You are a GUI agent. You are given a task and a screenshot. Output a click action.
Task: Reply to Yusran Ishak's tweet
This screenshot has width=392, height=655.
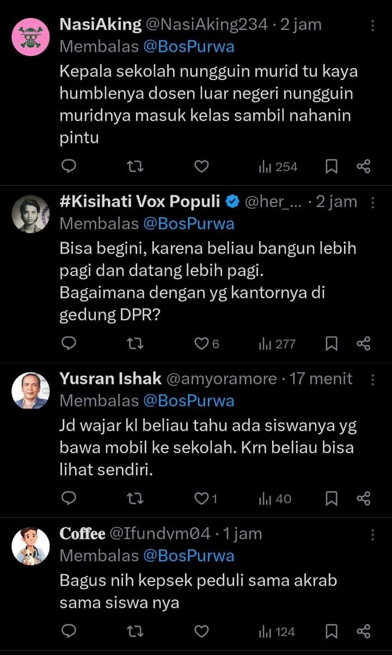click(69, 498)
